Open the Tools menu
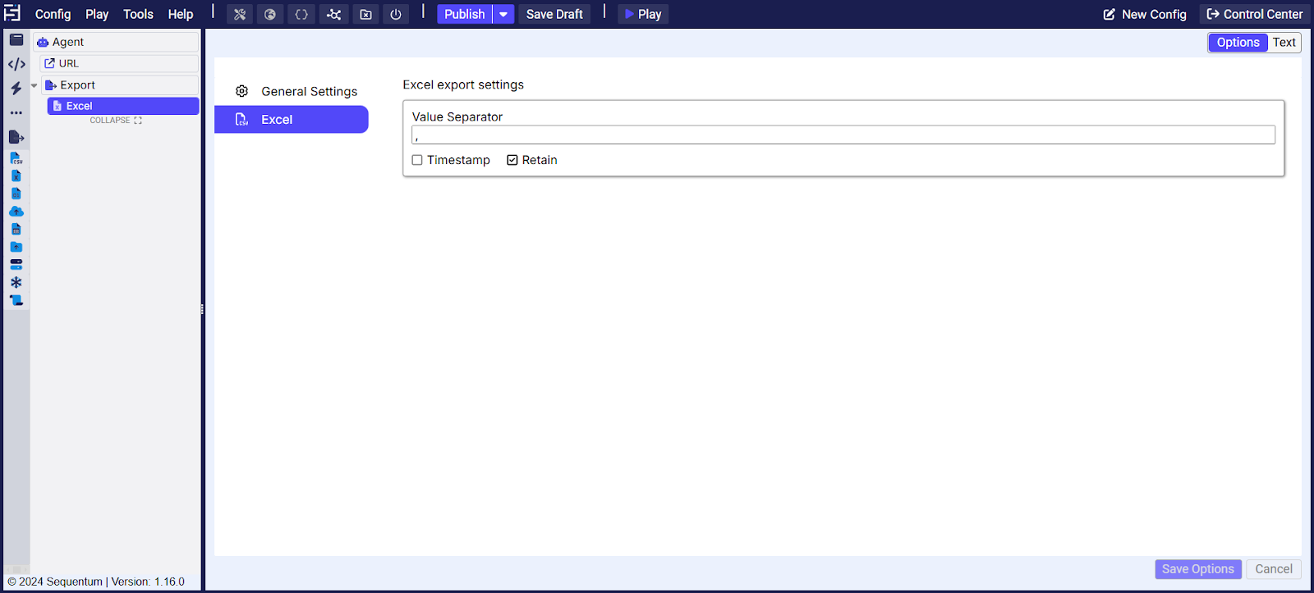Viewport: 1314px width, 593px height. pos(138,14)
